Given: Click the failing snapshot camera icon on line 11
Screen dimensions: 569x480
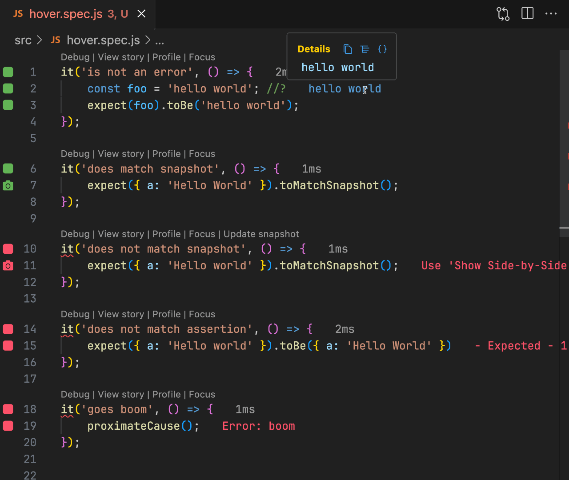Looking at the screenshot, I should [8, 265].
